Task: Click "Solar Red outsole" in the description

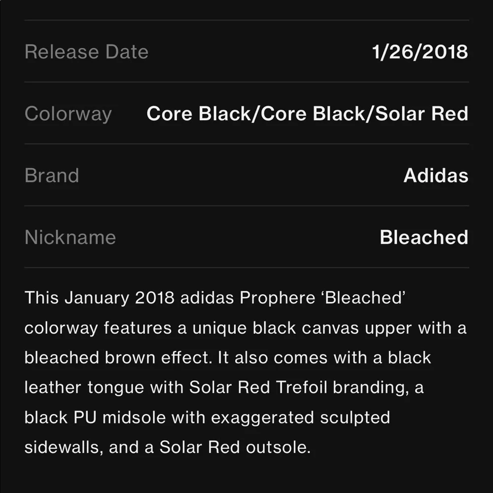Action: (x=234, y=447)
